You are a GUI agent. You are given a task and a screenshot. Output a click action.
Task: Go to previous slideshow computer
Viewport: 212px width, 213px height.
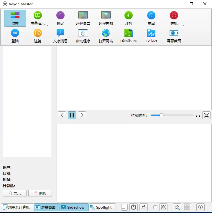pos(62,115)
